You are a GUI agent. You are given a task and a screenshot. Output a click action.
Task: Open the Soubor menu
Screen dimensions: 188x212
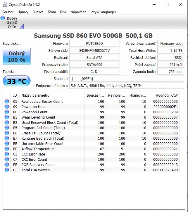(x=8, y=12)
